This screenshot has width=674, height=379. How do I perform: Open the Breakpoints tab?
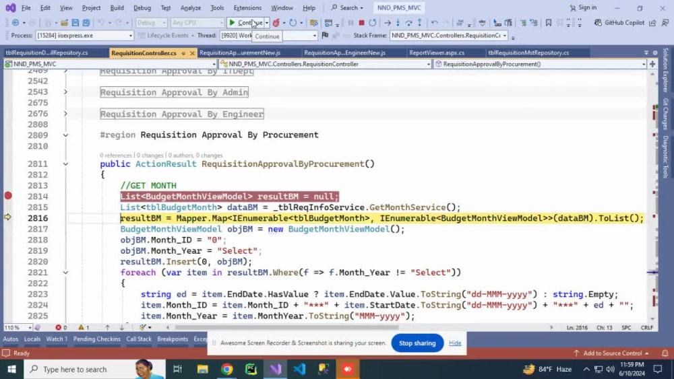tap(173, 339)
